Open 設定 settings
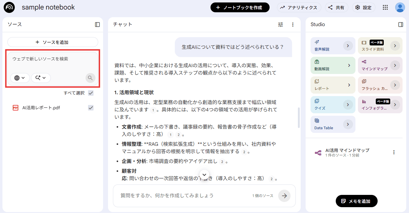 (364, 7)
